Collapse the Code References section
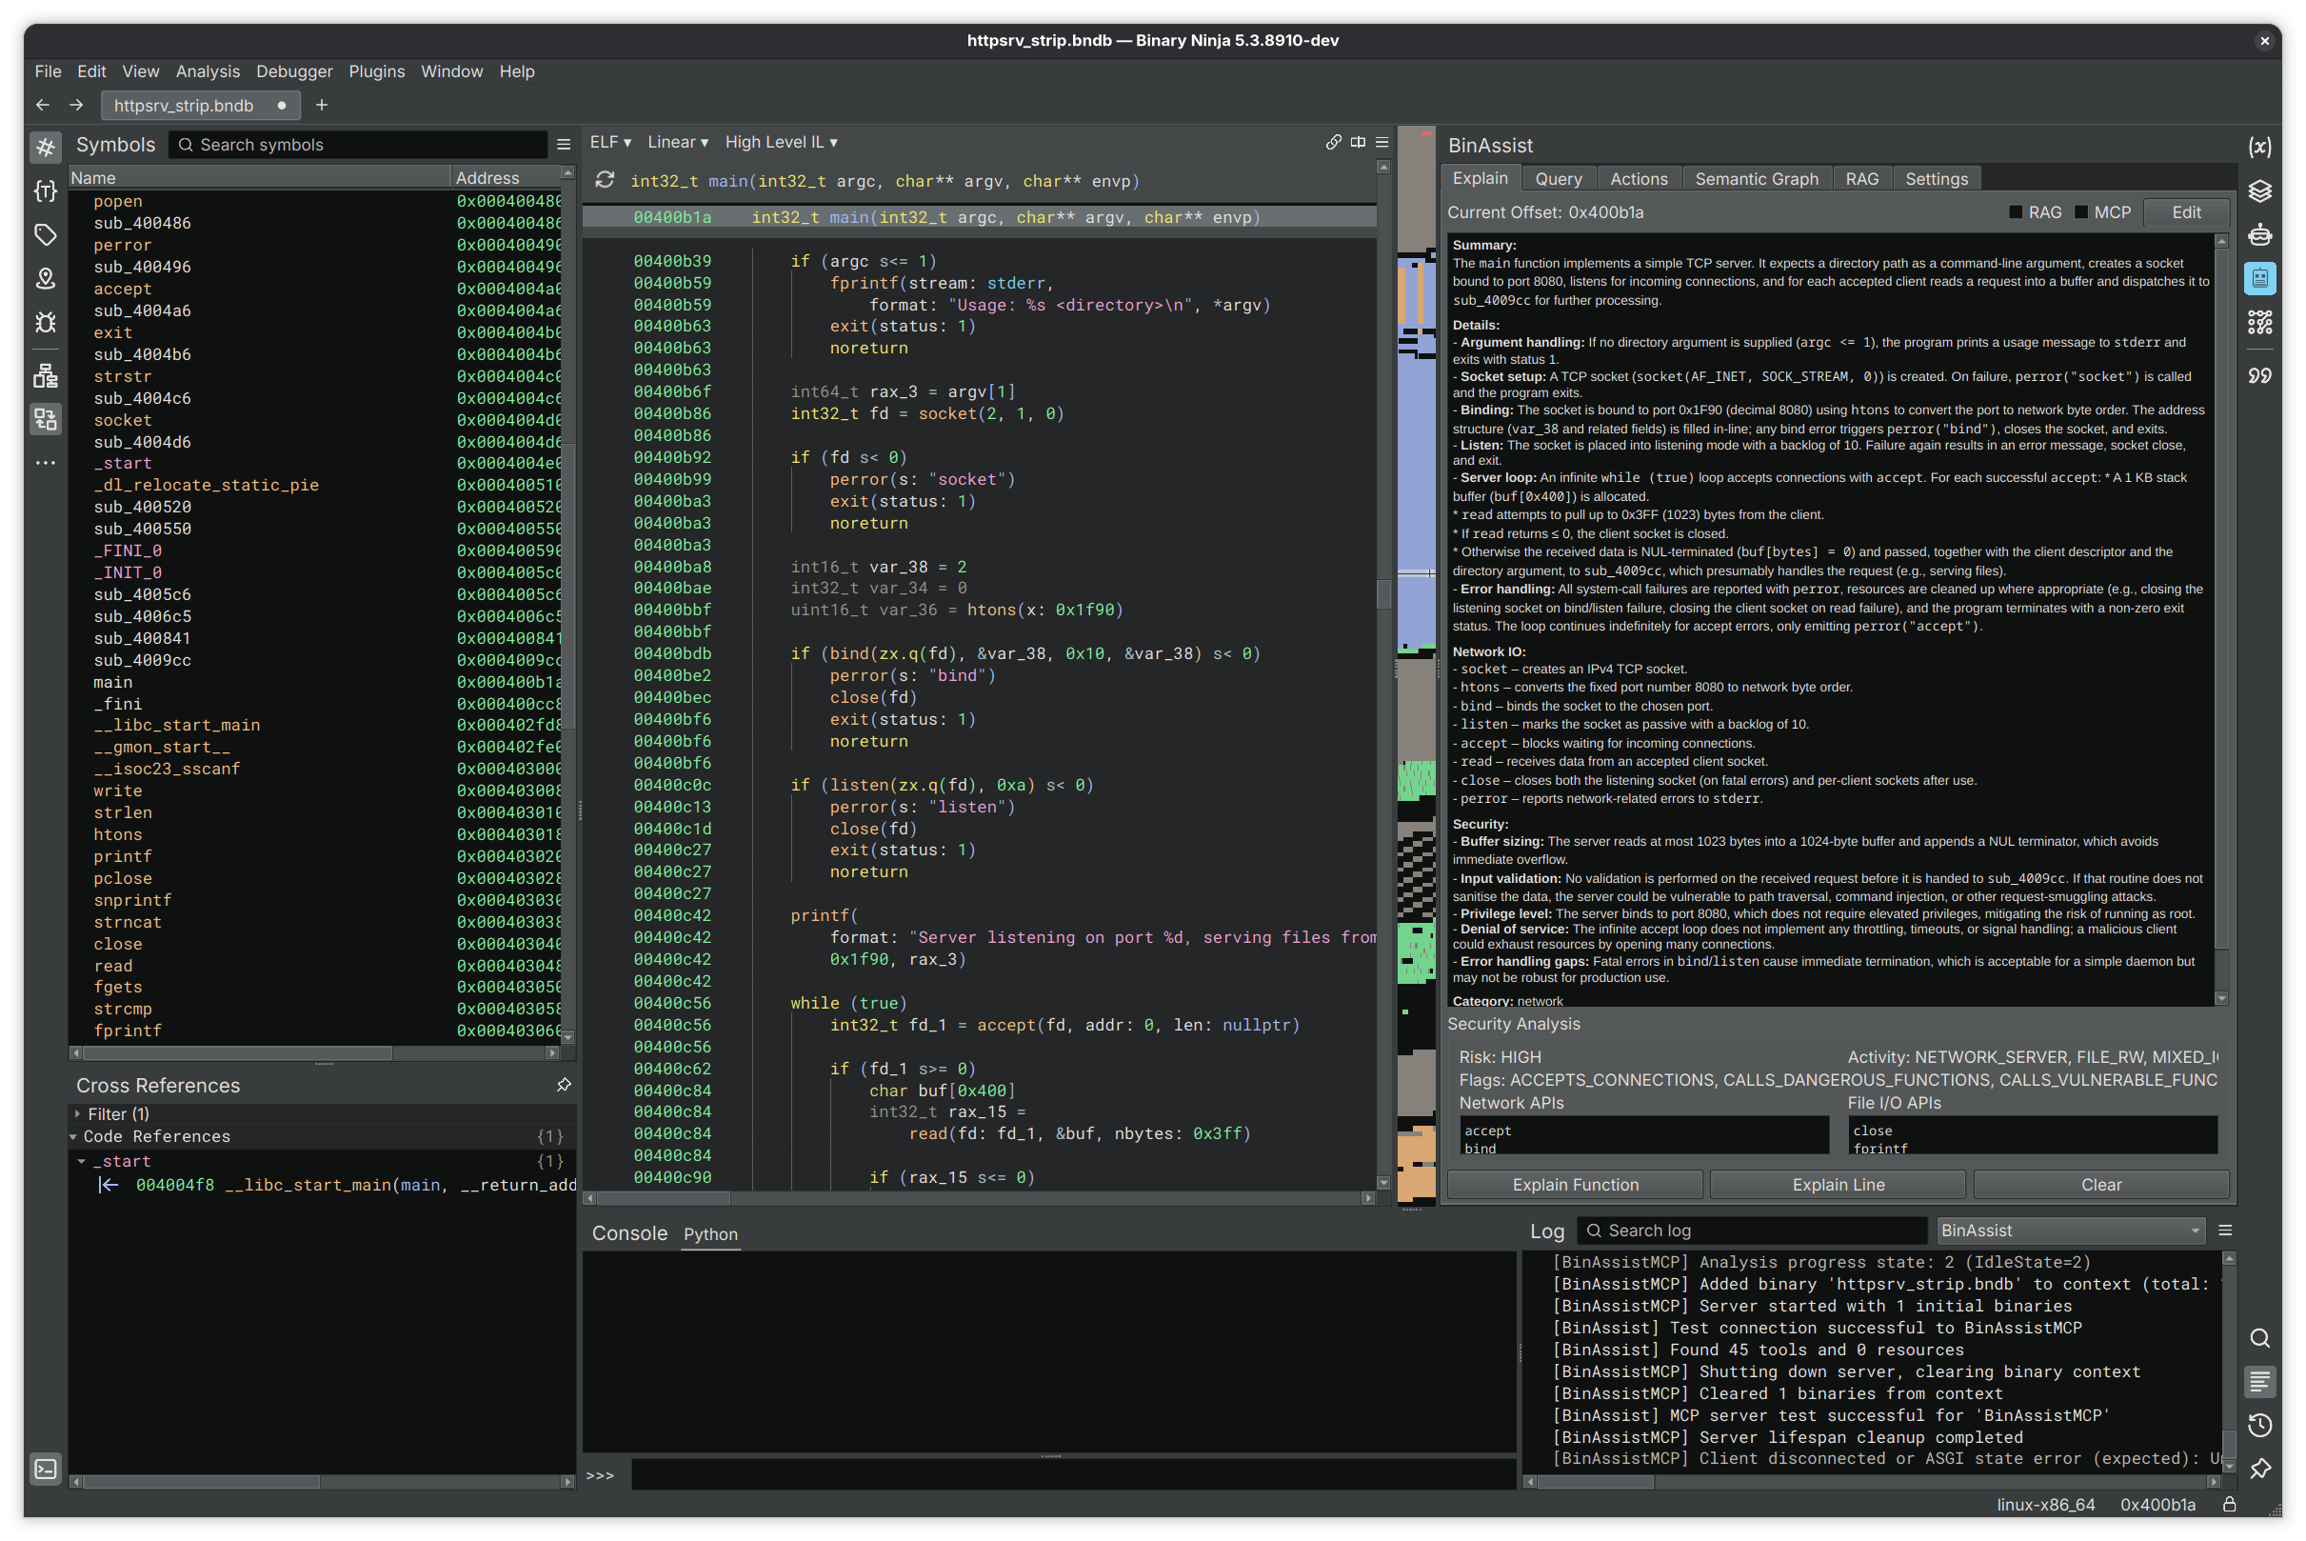This screenshot has width=2306, height=1541. [x=74, y=1136]
